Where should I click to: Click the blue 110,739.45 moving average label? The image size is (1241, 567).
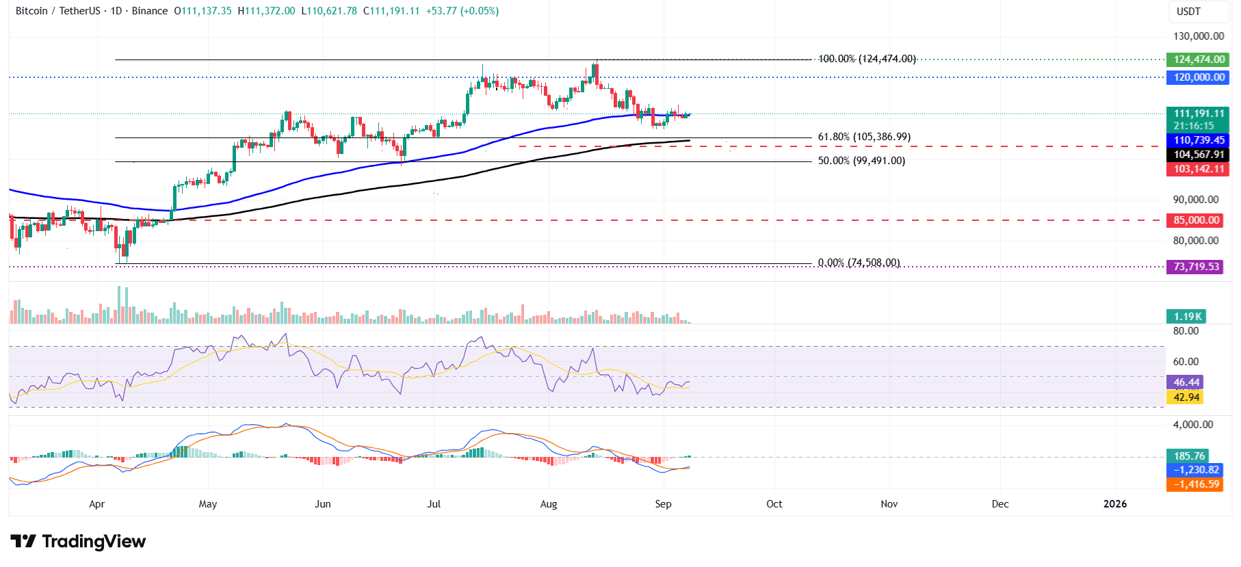point(1198,140)
